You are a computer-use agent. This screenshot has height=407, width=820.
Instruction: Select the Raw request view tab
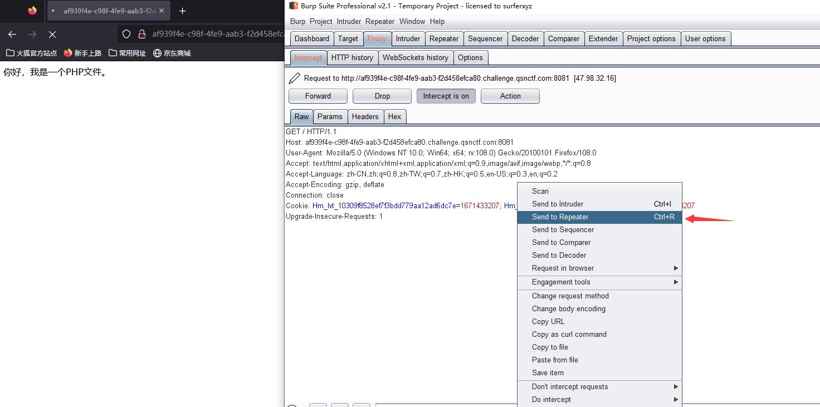(x=302, y=116)
